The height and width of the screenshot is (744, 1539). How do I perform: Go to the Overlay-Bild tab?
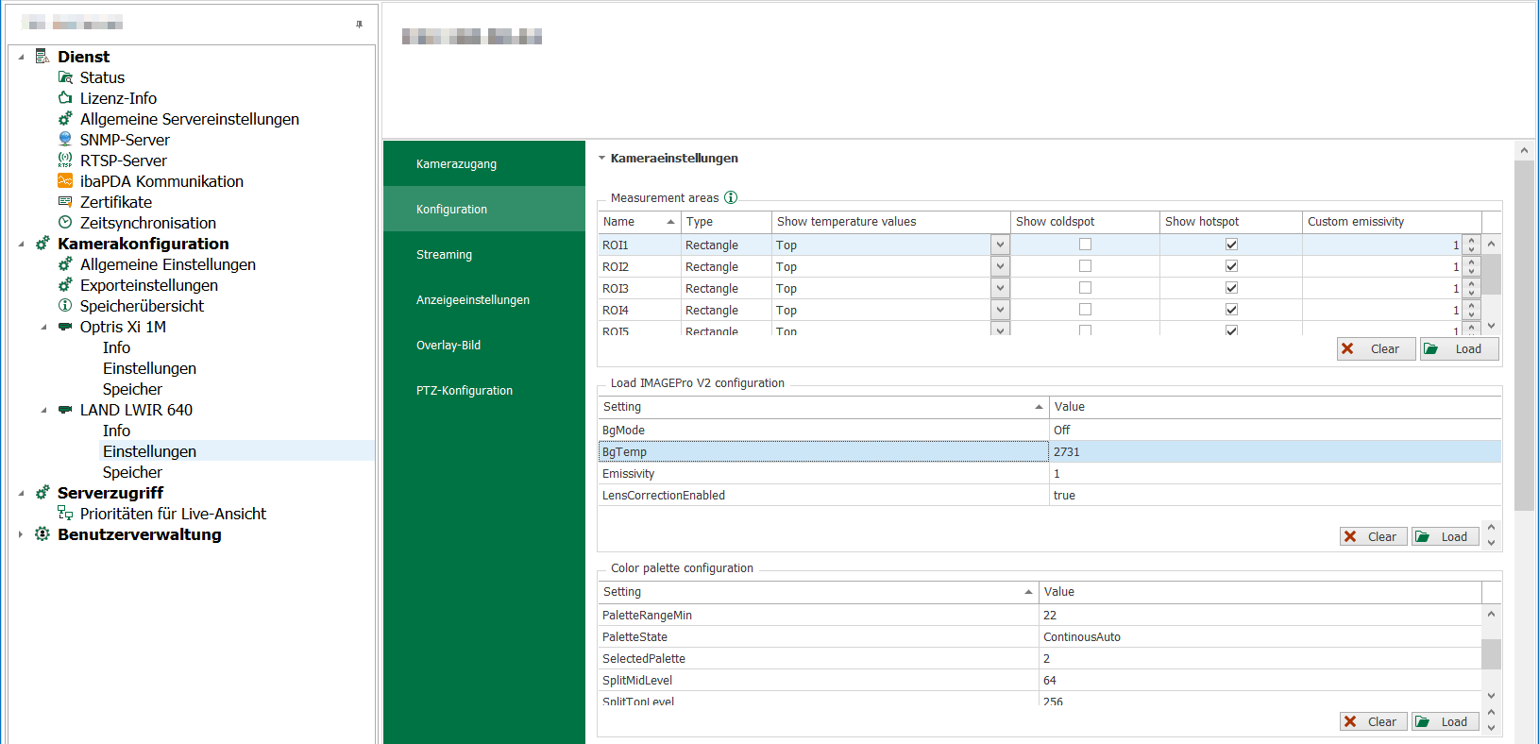484,345
